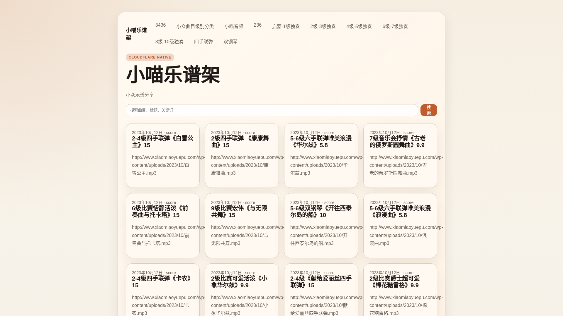Open the 小喵乐谱架 site logo link
Viewport: 563px width, 316px height.
pyautogui.click(x=136, y=34)
